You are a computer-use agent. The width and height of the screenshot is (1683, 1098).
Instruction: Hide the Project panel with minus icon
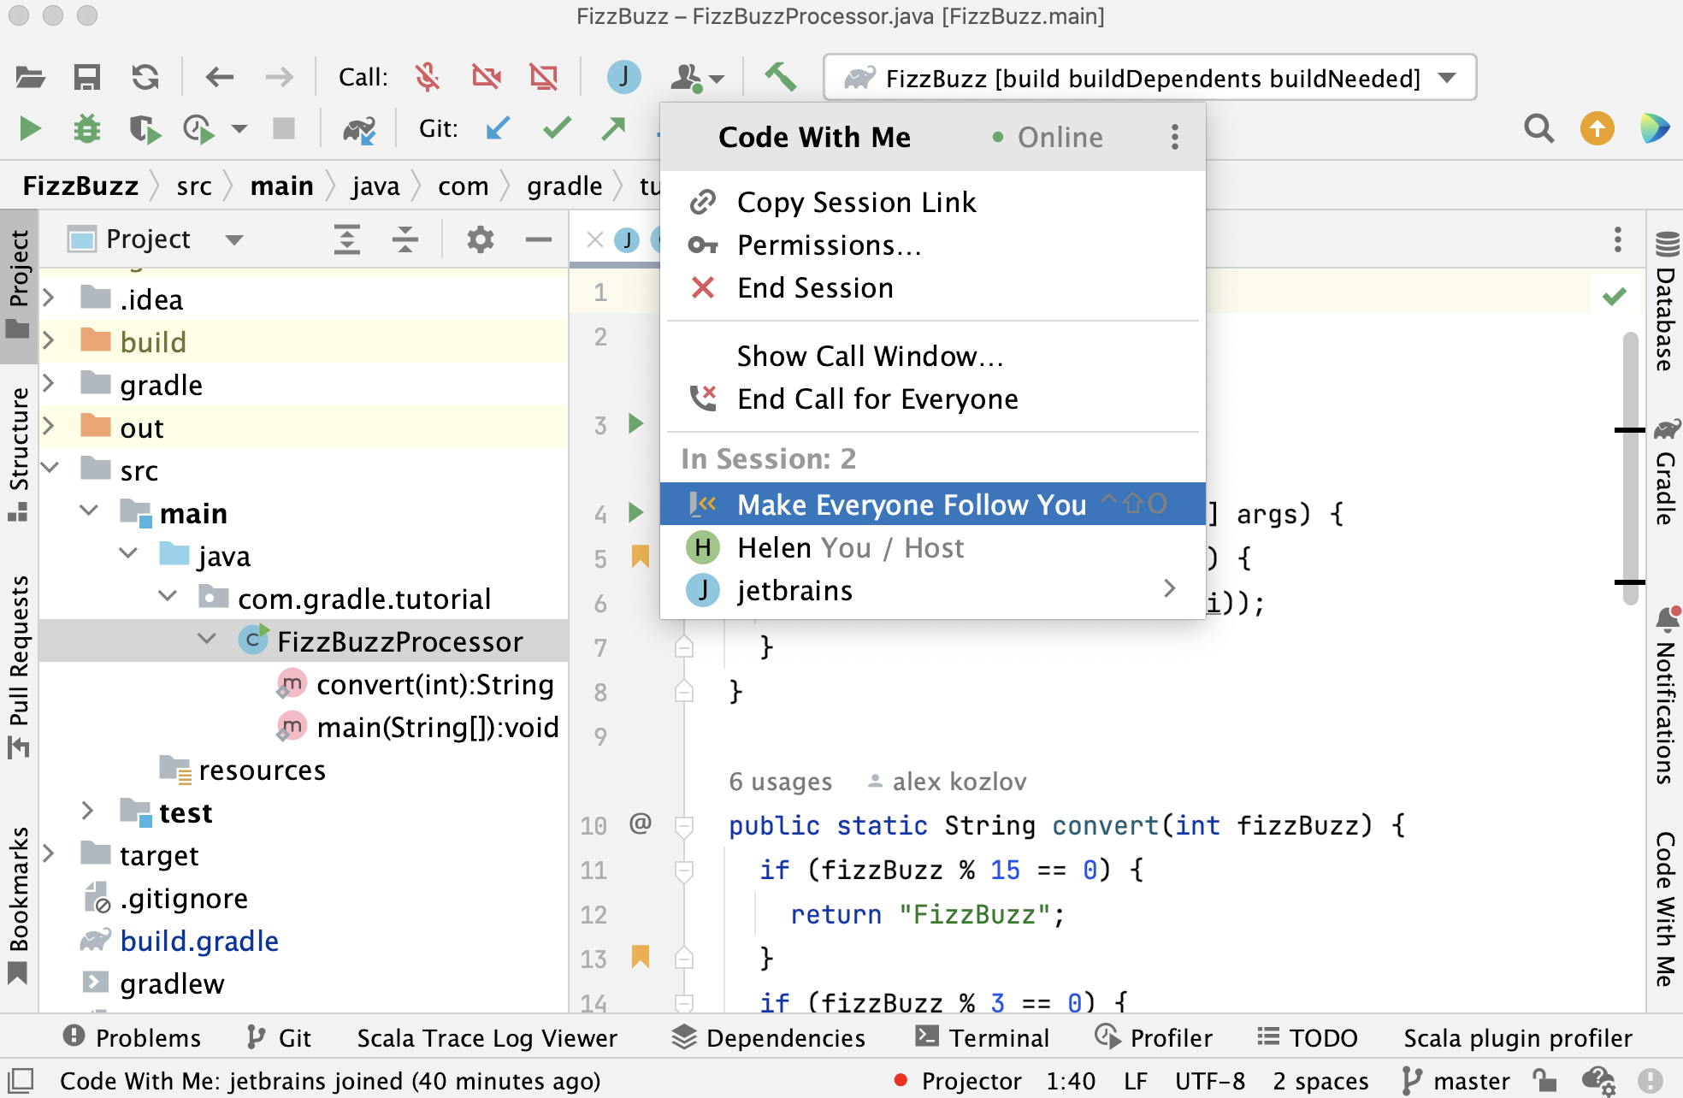pos(539,239)
